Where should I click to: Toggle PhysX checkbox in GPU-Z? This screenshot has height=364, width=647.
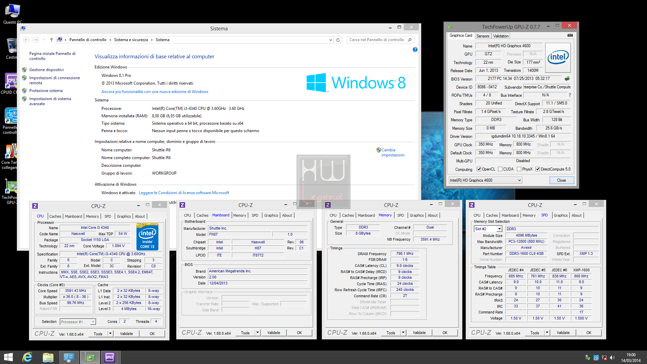tap(519, 169)
